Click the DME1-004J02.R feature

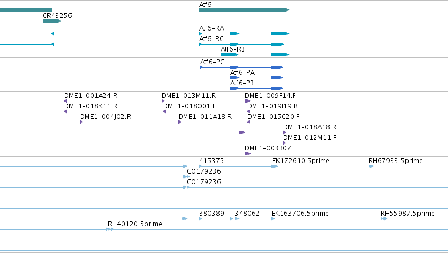click(82, 122)
